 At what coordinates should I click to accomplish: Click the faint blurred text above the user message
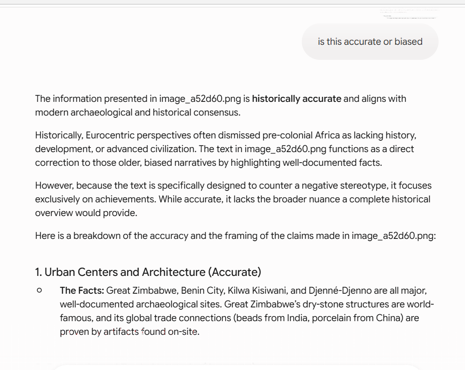point(409,14)
